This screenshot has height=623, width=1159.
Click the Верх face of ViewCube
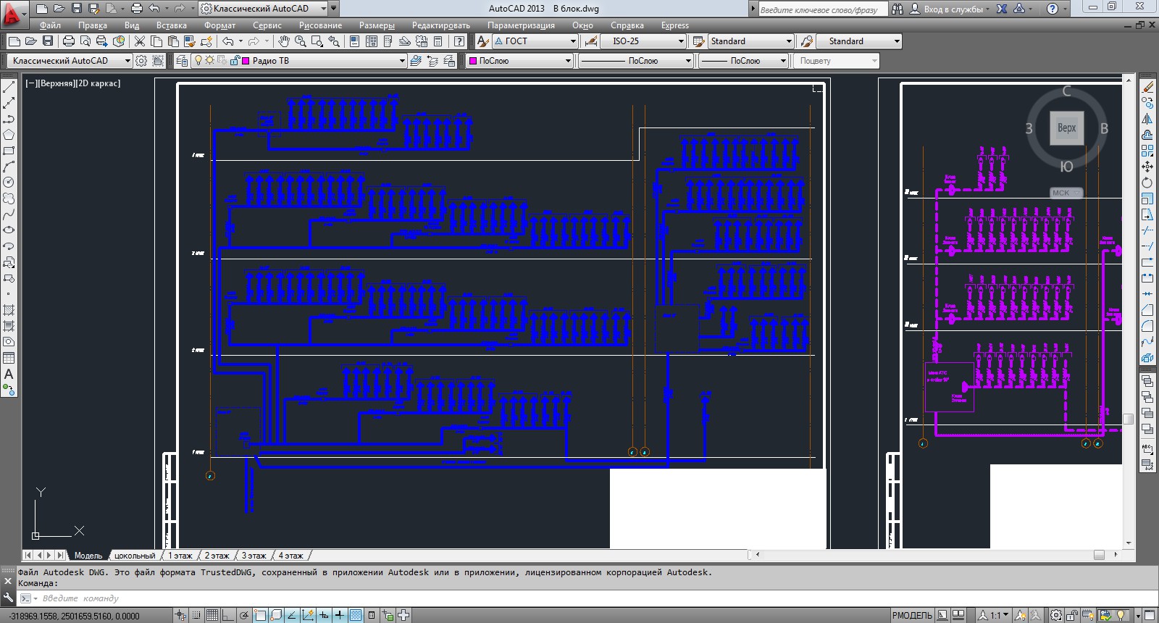[1066, 128]
